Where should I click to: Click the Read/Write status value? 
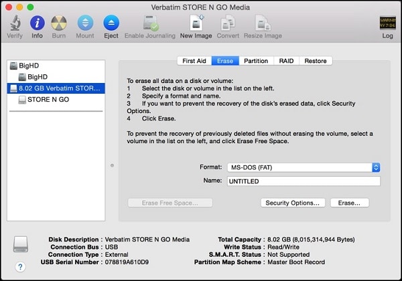click(x=283, y=247)
